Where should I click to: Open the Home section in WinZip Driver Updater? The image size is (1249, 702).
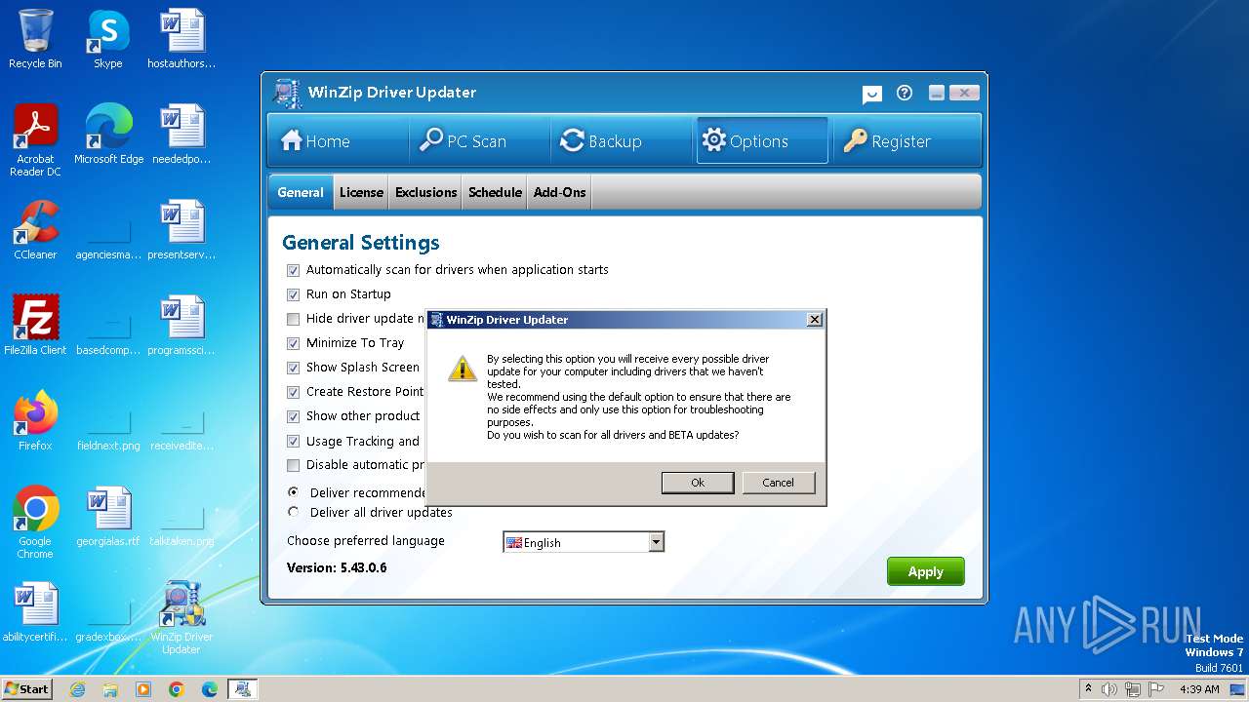[315, 141]
